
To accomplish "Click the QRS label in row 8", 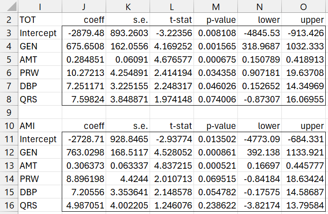I will (39, 99).
